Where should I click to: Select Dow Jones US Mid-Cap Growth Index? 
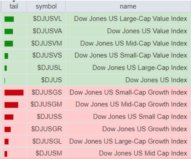[x=131, y=105]
